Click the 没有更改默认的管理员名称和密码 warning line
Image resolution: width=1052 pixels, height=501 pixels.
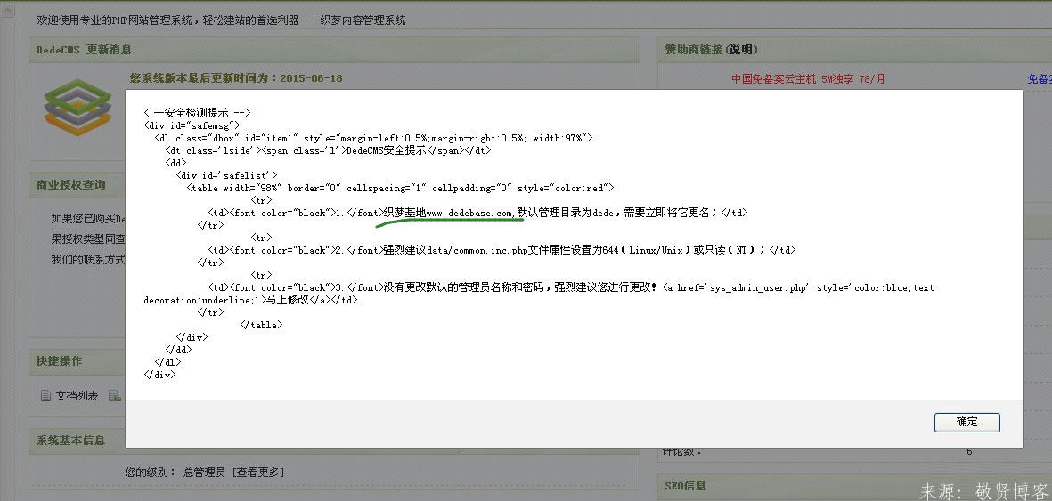pos(542,294)
